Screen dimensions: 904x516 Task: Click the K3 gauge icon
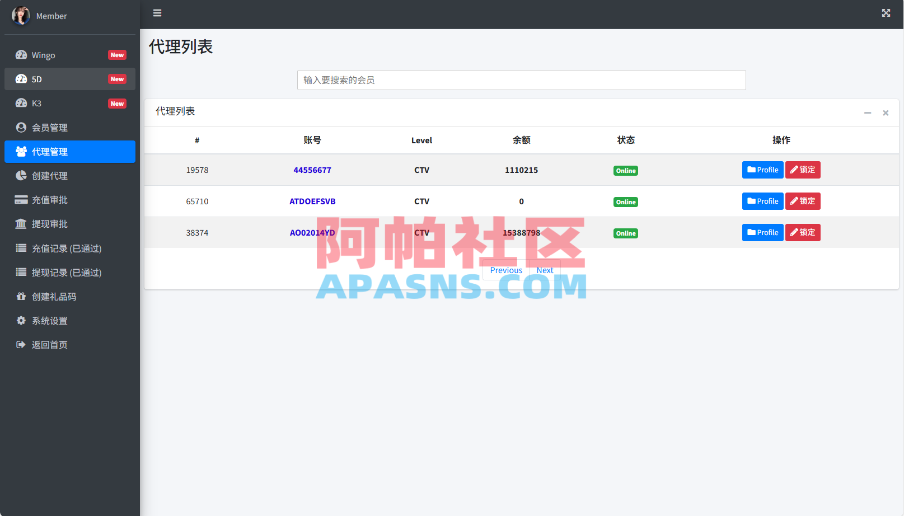(x=21, y=103)
